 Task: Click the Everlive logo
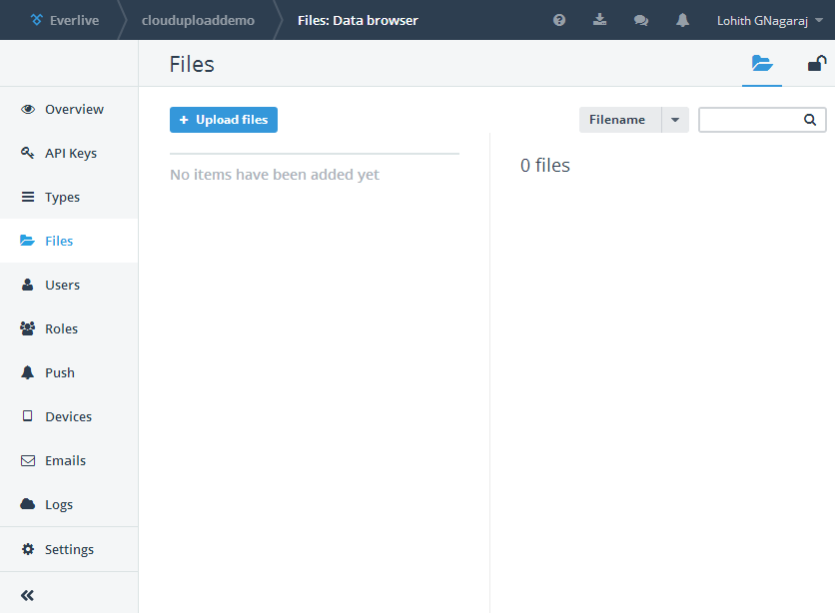pos(64,20)
